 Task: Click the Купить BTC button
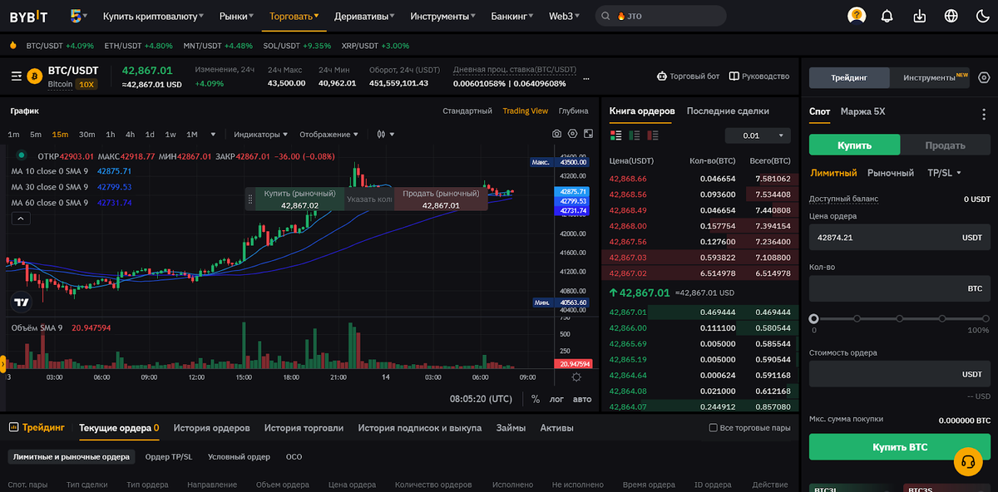[900, 447]
